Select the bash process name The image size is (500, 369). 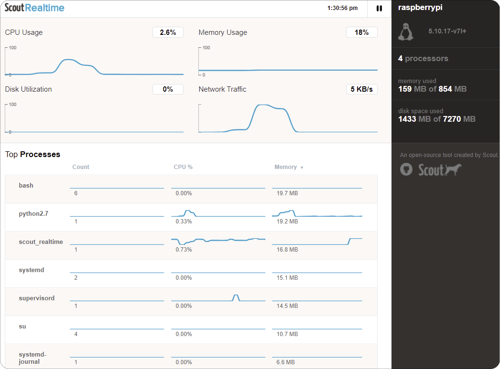point(26,186)
